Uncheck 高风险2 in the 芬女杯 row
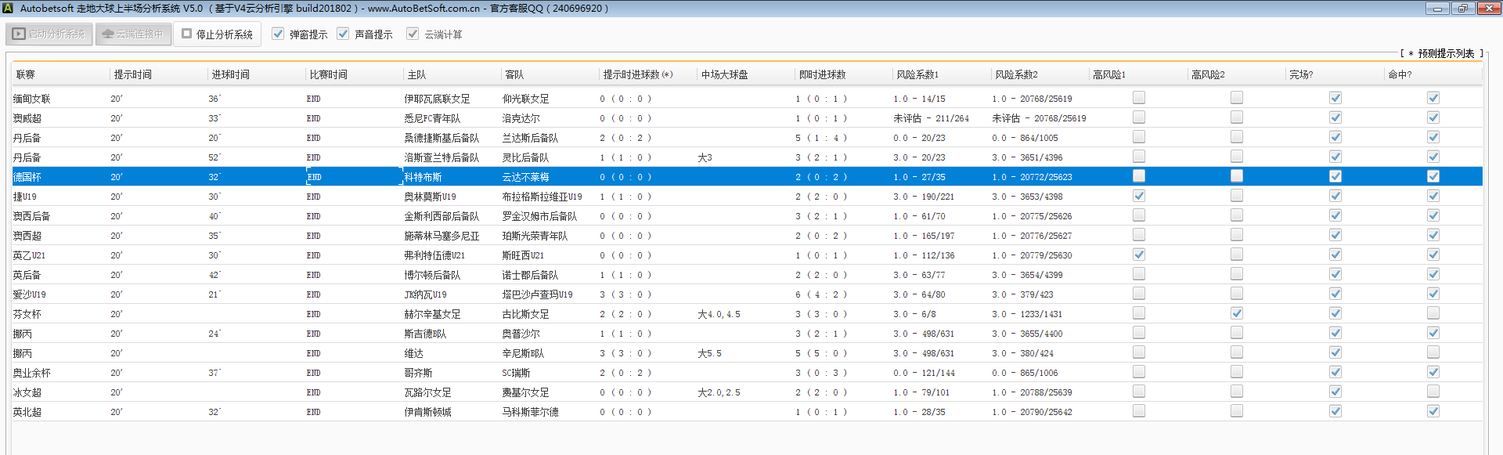Screen dimensions: 1503x455 (x=1236, y=313)
